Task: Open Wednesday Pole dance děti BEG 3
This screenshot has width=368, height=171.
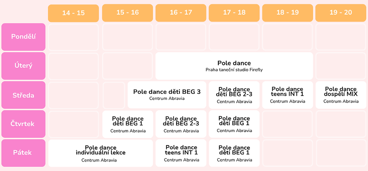Action: 167,95
